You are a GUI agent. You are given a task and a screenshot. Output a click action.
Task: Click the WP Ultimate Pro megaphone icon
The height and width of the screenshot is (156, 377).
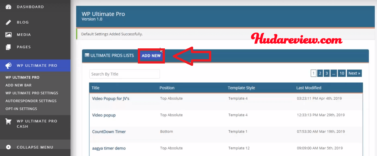[8, 65]
